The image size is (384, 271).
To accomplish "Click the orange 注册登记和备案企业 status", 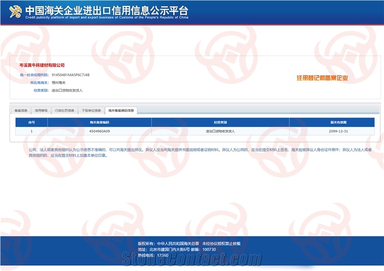I will click(322, 78).
